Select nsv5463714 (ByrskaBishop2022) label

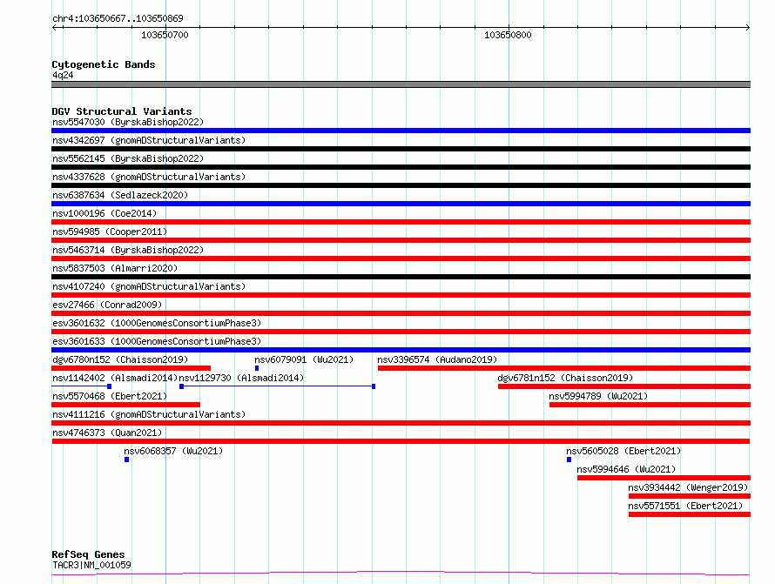pos(128,250)
